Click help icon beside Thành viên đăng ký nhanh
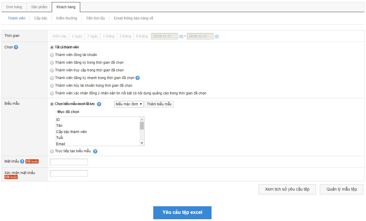The height and width of the screenshot is (221, 366). point(138,78)
